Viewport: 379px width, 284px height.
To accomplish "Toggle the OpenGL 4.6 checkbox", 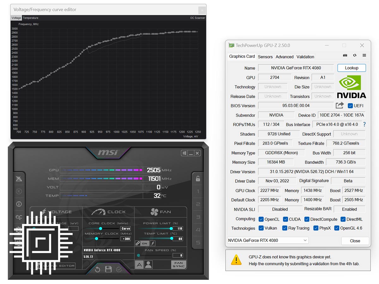I will [x=337, y=228].
